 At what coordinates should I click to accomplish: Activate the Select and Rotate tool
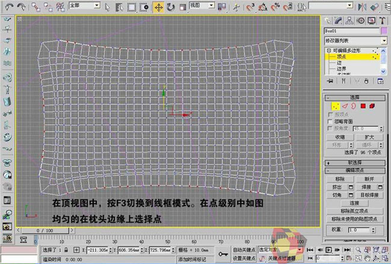click(171, 7)
